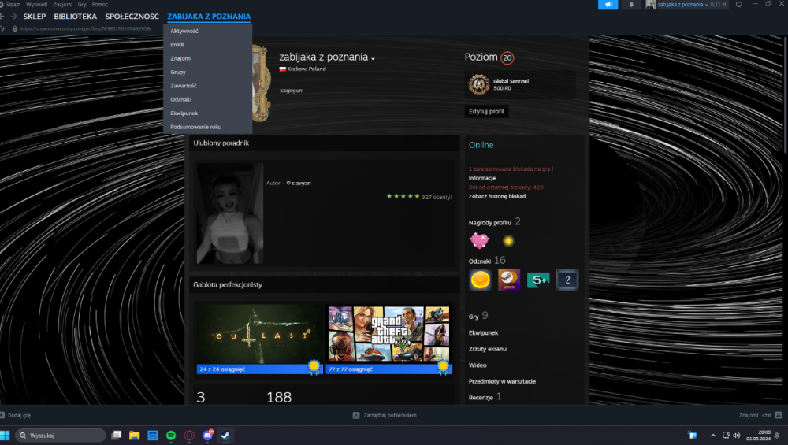This screenshot has height=445, width=788.
Task: Open Recenzje link
Action: [481, 397]
